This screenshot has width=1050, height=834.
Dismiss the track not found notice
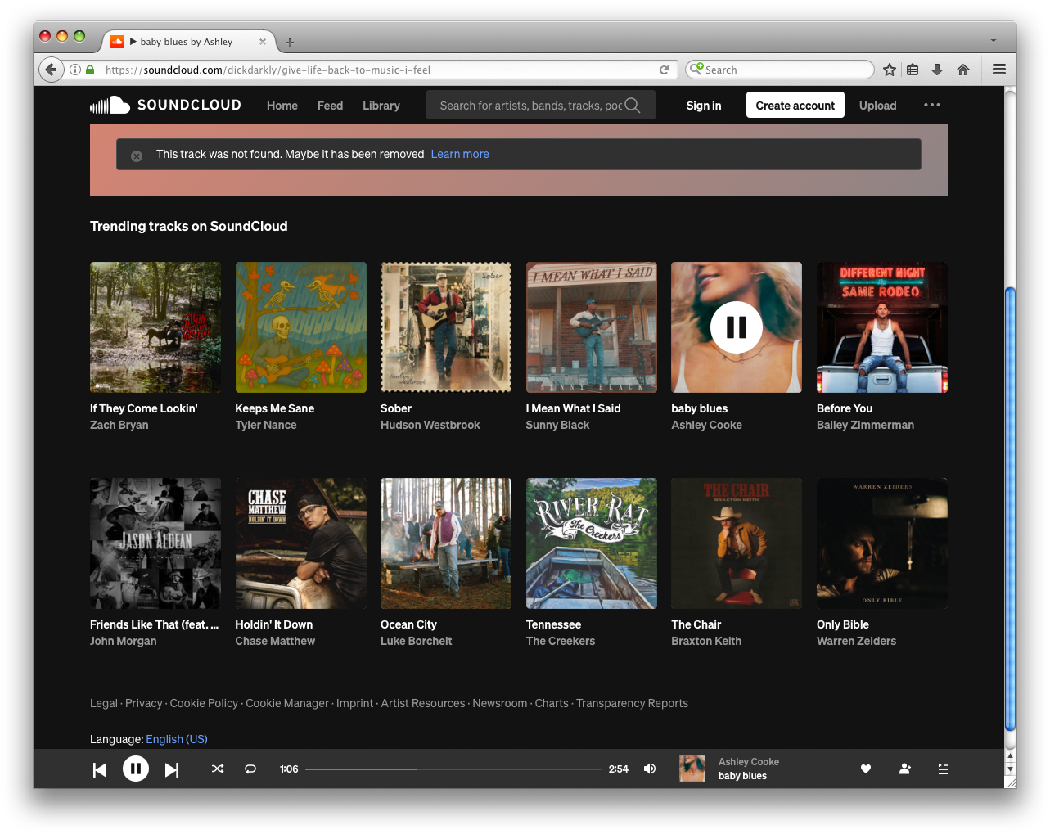tap(137, 156)
